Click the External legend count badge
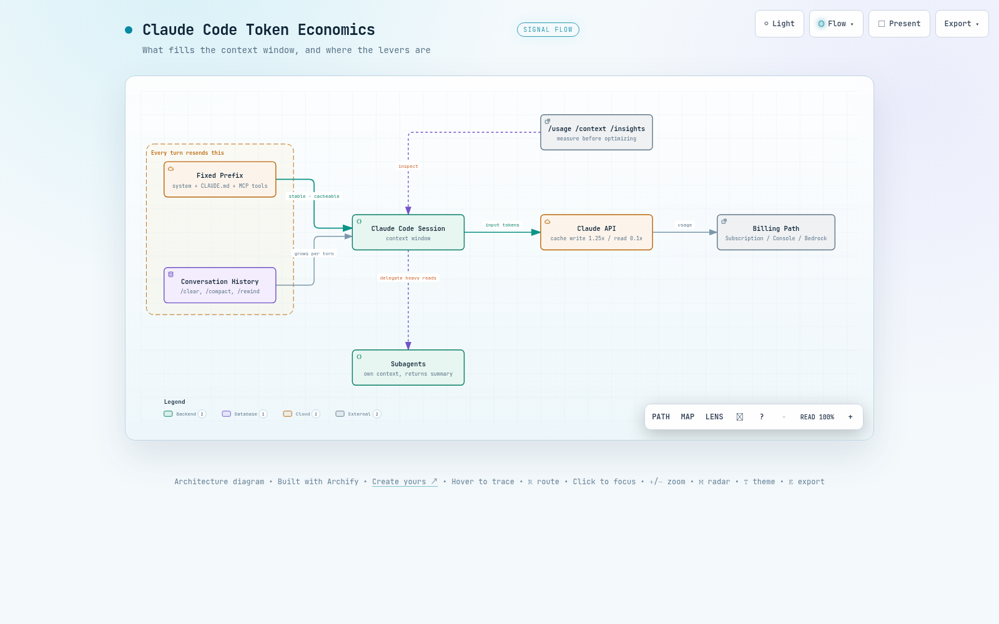Image resolution: width=999 pixels, height=624 pixels. click(376, 414)
